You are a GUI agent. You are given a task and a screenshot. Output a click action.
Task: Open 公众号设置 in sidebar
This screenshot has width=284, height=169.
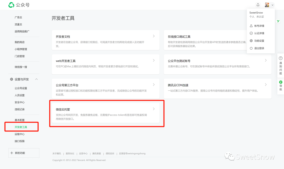tap(21, 88)
